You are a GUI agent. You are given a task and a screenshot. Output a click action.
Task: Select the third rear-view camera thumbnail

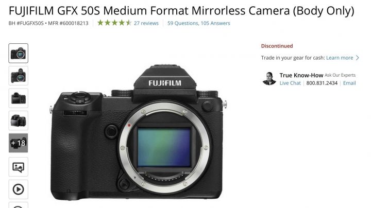pos(18,98)
